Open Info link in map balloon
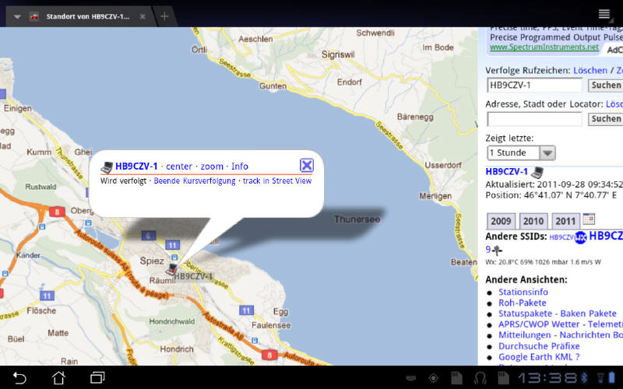 click(x=240, y=166)
